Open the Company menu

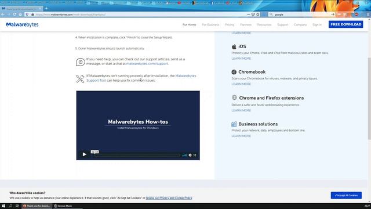[x=300, y=24]
